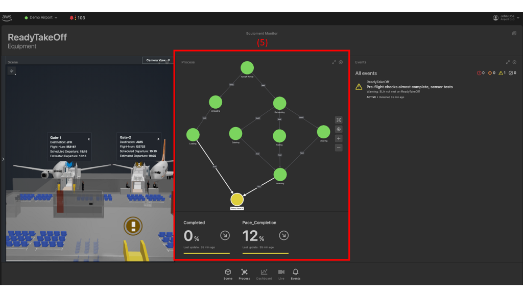
Task: Toggle the red critical events filter
Action: click(x=480, y=73)
